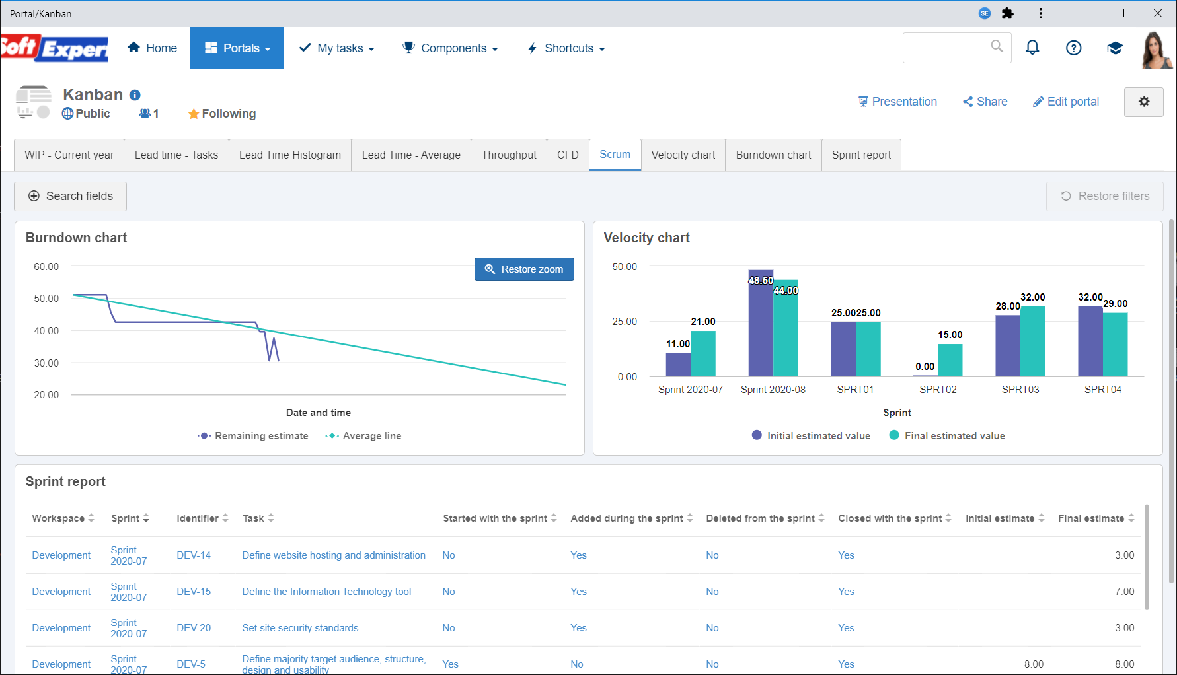Image resolution: width=1177 pixels, height=675 pixels.
Task: Sort by Workspace column
Action: point(63,518)
